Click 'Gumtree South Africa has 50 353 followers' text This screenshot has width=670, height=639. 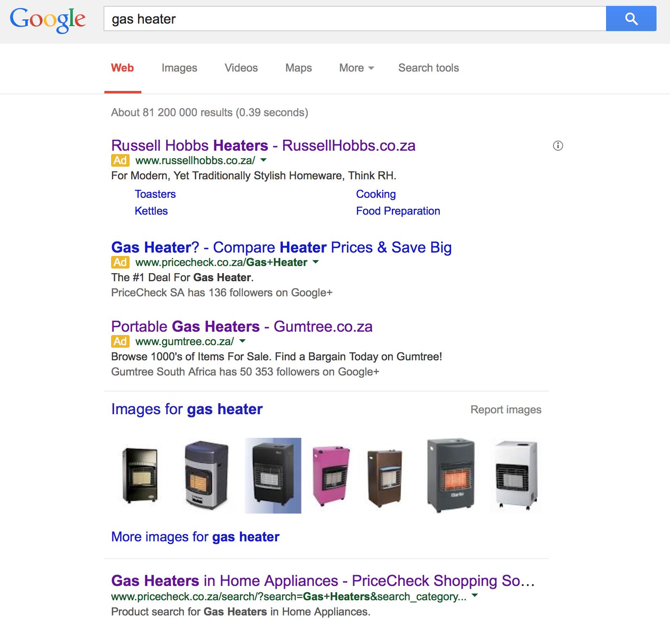pyautogui.click(x=245, y=372)
